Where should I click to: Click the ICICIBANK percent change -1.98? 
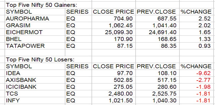[204, 87]
